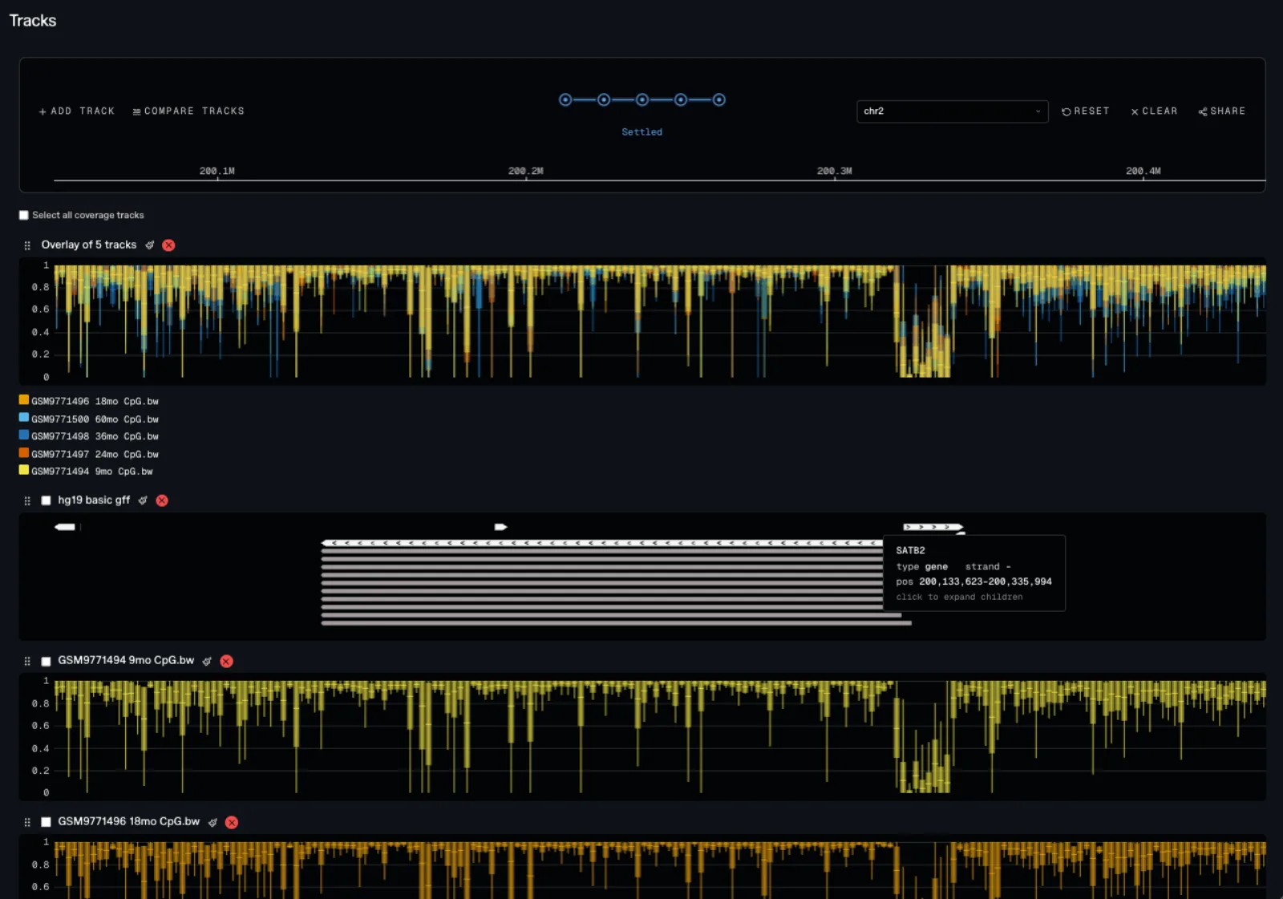The width and height of the screenshot is (1283, 899).
Task: Open style settings for GSM9771494 9mo track
Action: point(207,662)
